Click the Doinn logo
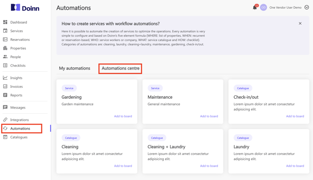Image resolution: width=313 pixels, height=180 pixels. point(25,8)
